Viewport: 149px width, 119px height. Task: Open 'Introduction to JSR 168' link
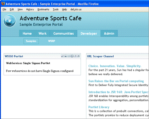tap(118, 92)
